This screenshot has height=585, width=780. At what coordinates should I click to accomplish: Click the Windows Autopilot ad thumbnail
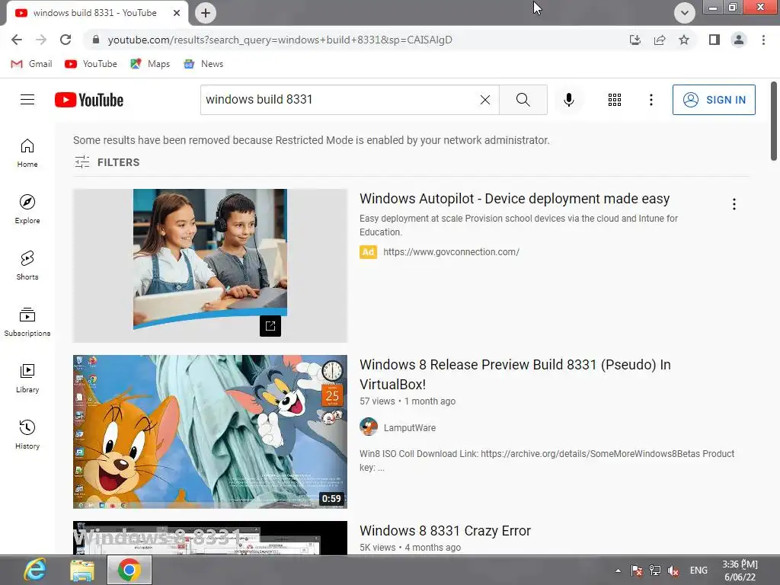click(x=210, y=265)
